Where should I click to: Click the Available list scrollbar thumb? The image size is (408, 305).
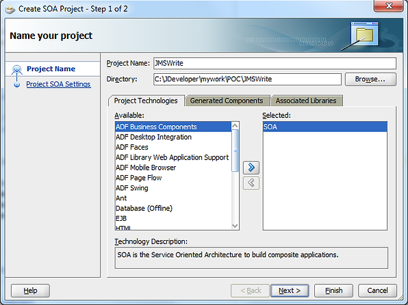pyautogui.click(x=235, y=150)
